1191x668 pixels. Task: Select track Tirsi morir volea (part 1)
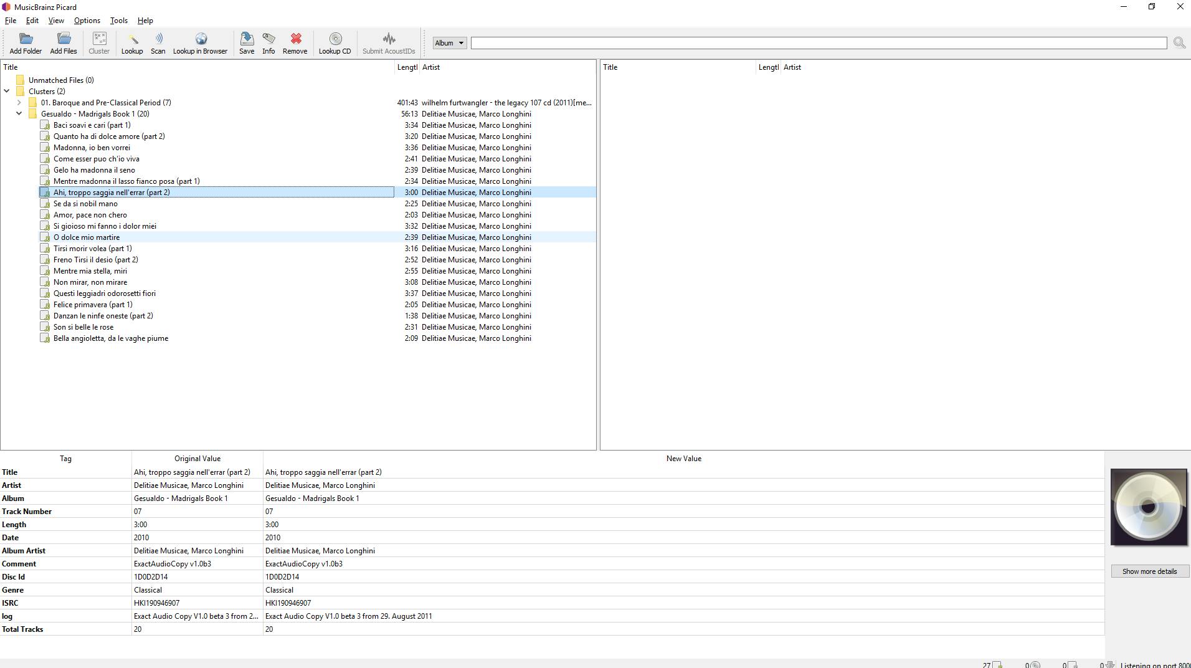(x=93, y=248)
